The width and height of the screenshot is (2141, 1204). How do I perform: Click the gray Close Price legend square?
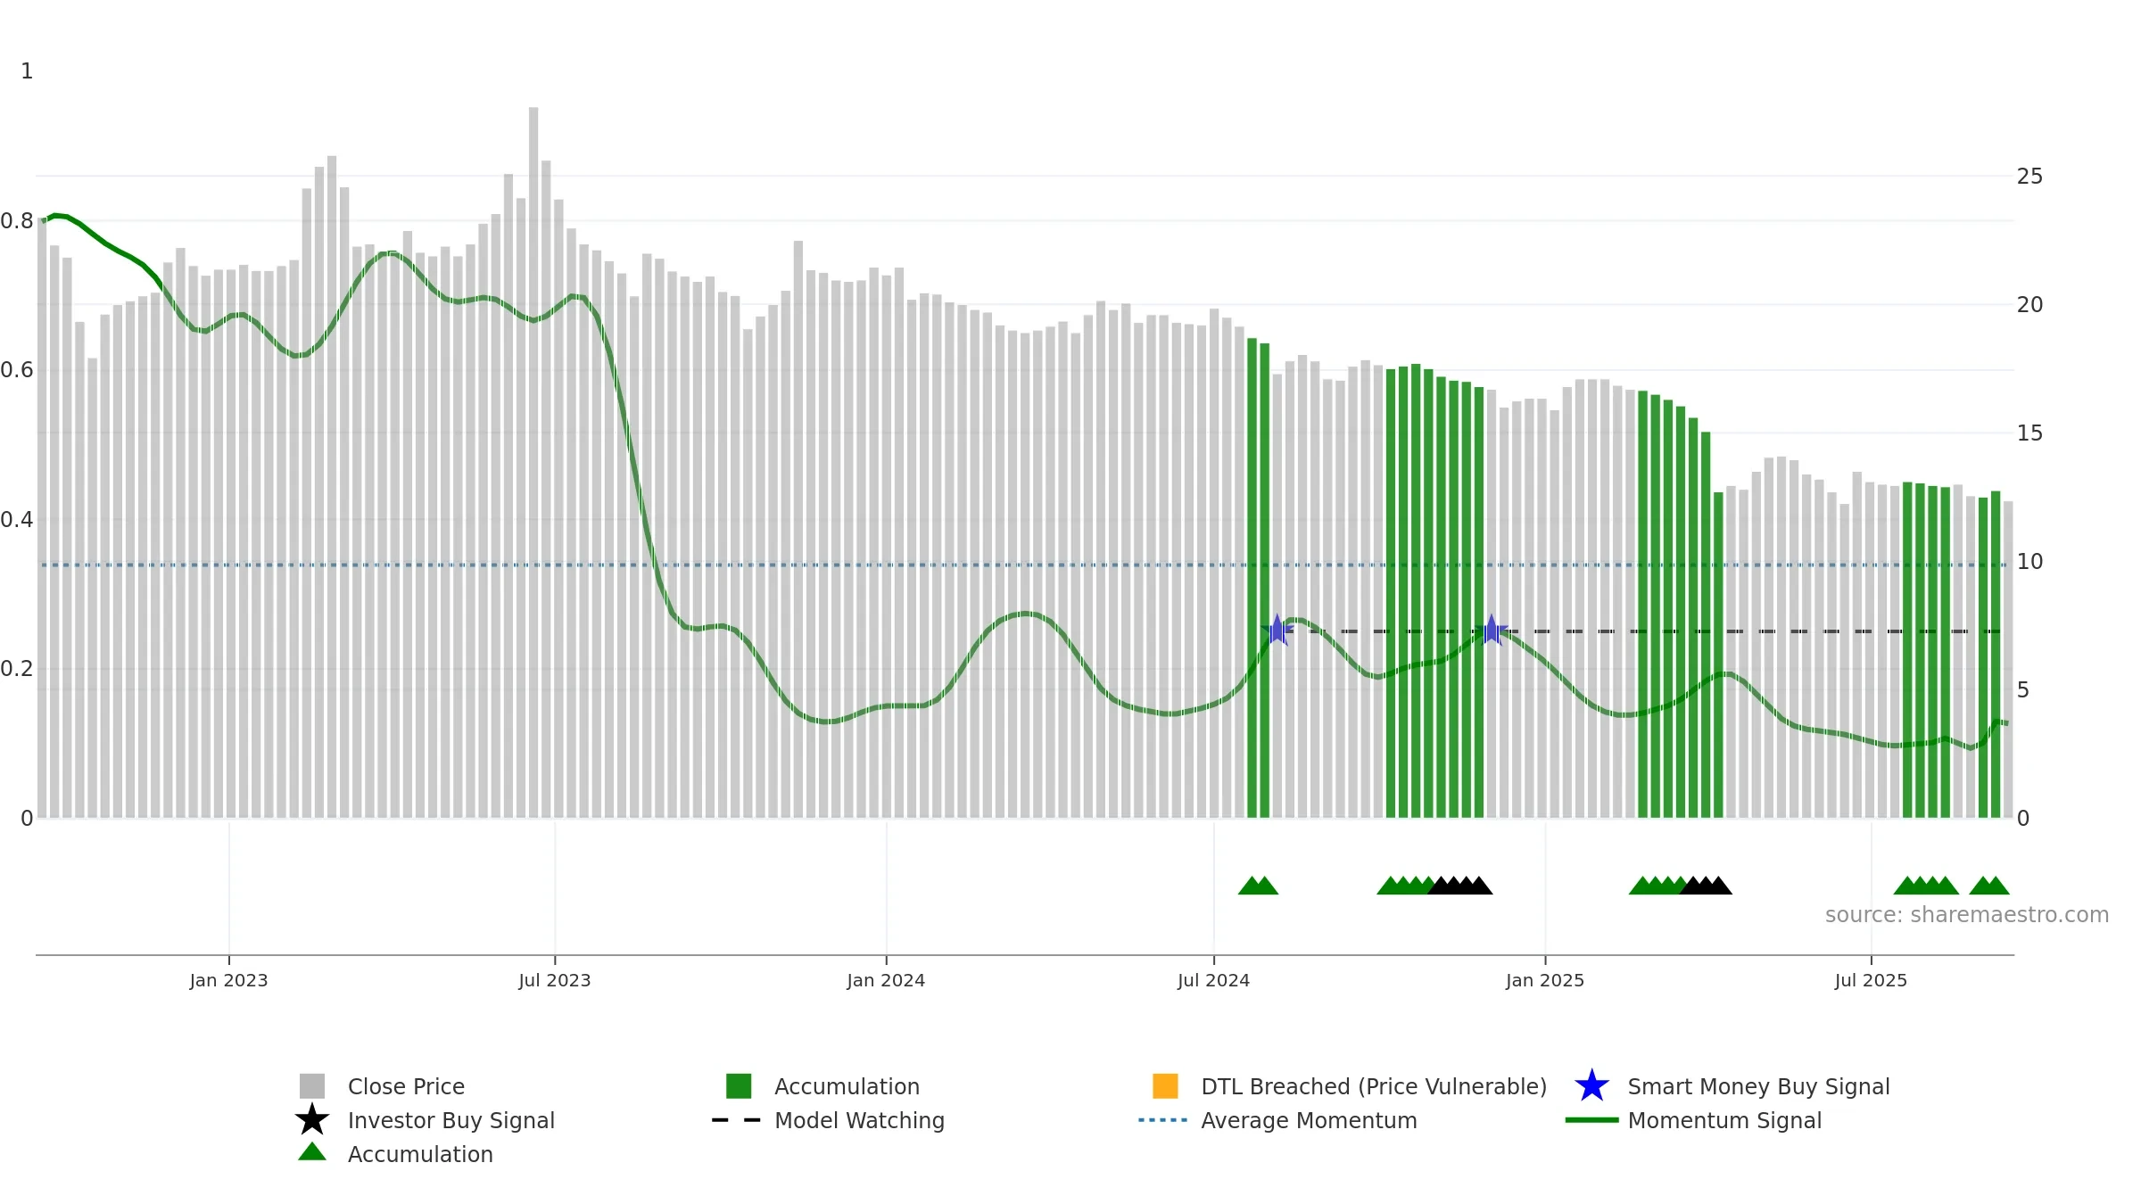tap(312, 1086)
